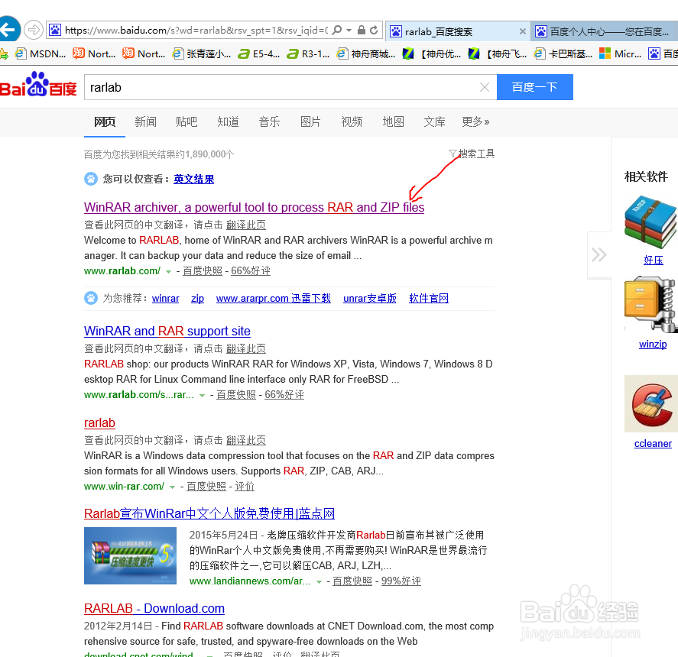This screenshot has height=657, width=678.
Task: Expand dropdown arrow next to www.win-rar.com/
Action: tap(172, 487)
